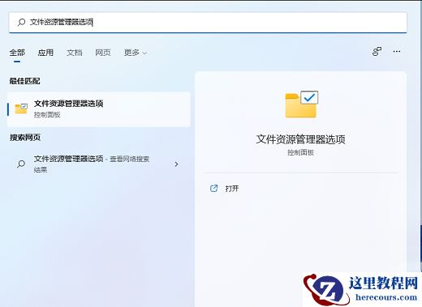Open web search result 查看网络搜索结果

[99, 164]
